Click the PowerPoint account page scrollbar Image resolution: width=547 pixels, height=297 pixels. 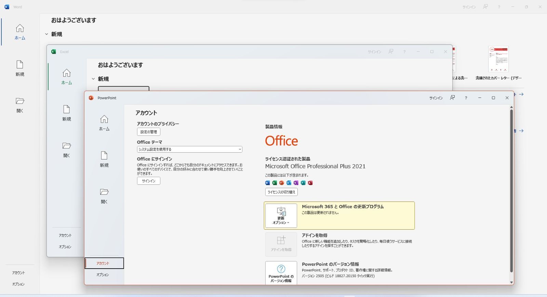511,191
